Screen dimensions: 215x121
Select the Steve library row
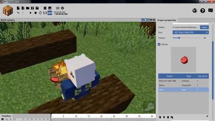point(183,85)
